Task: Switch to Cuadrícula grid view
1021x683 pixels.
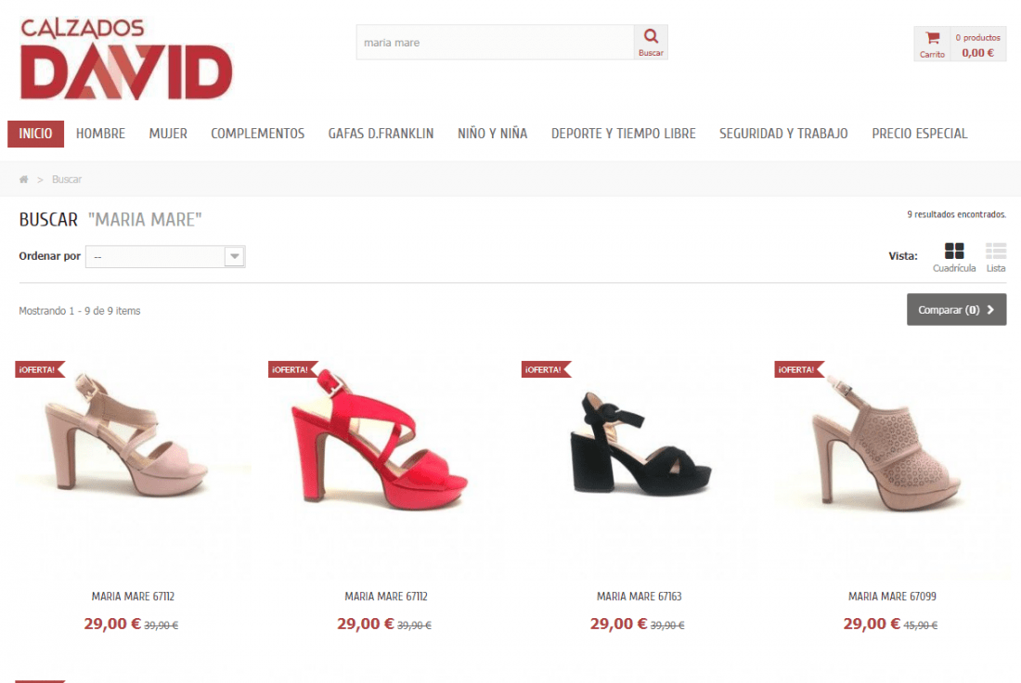Action: [954, 251]
